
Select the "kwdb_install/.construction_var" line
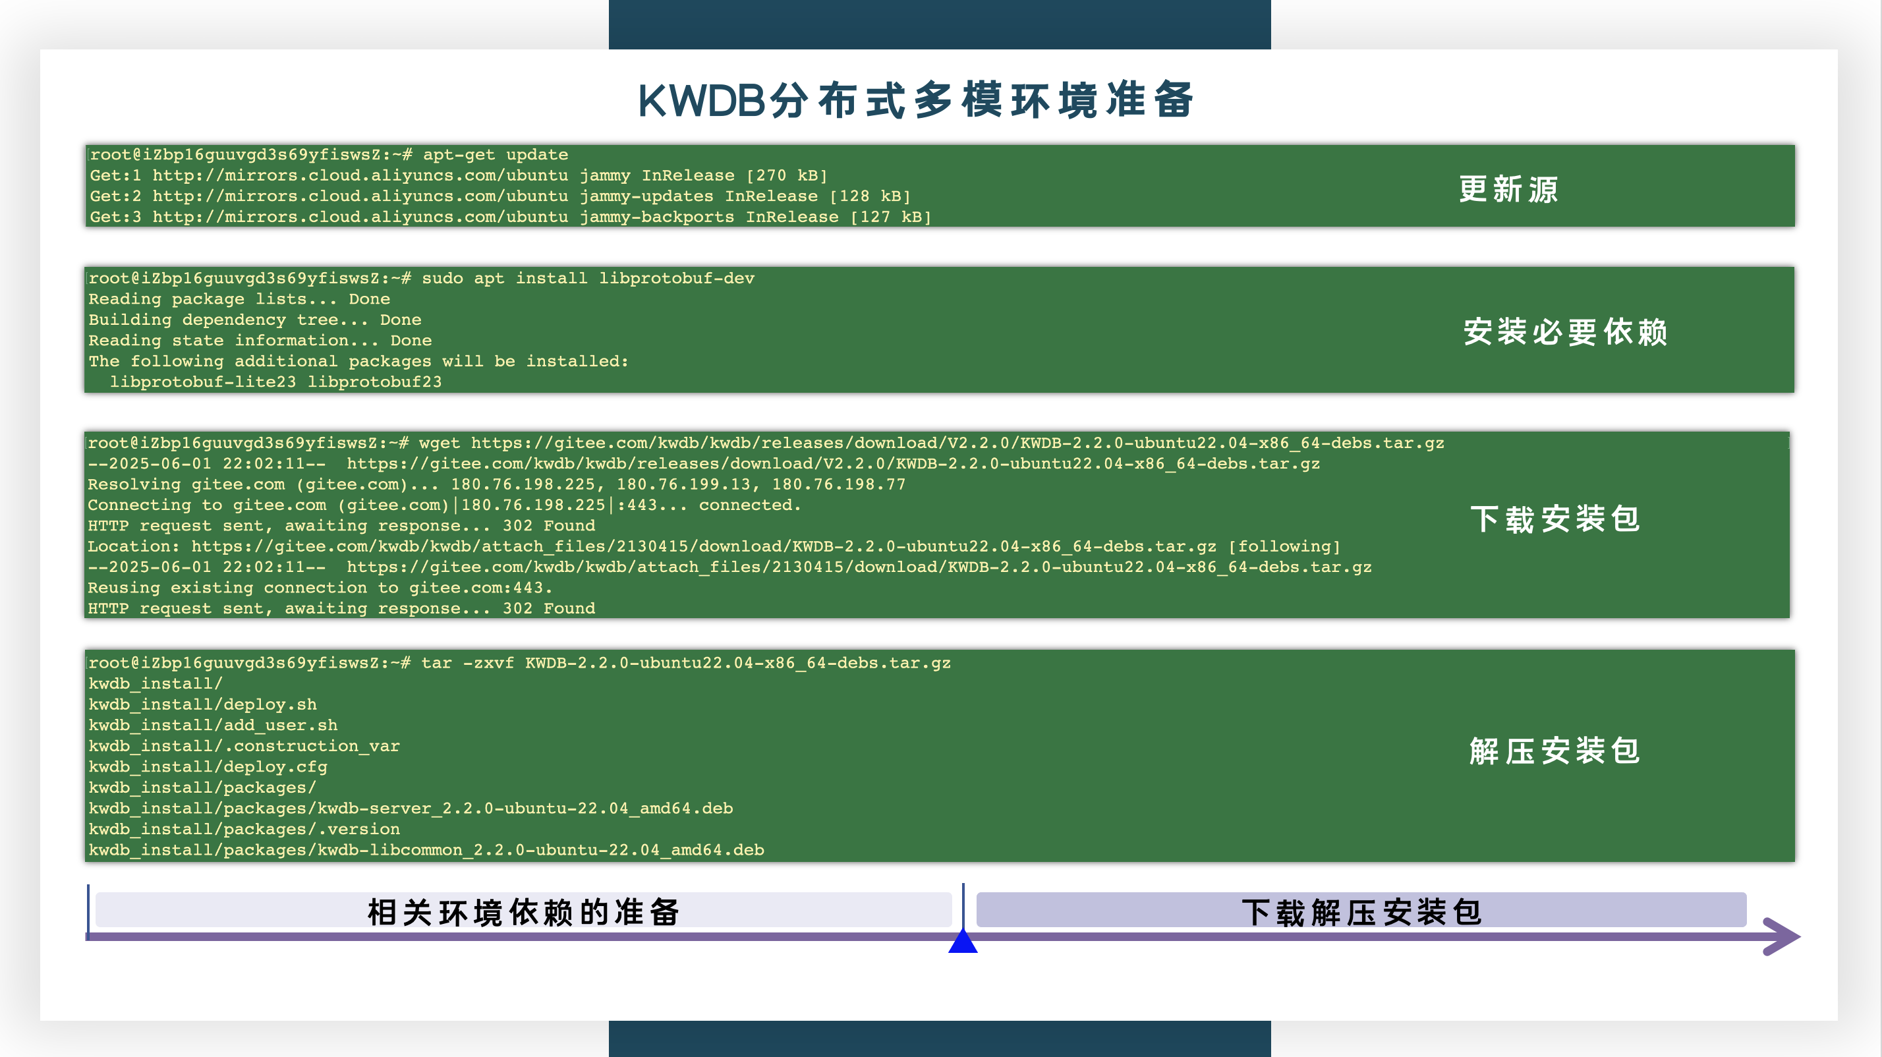point(244,746)
